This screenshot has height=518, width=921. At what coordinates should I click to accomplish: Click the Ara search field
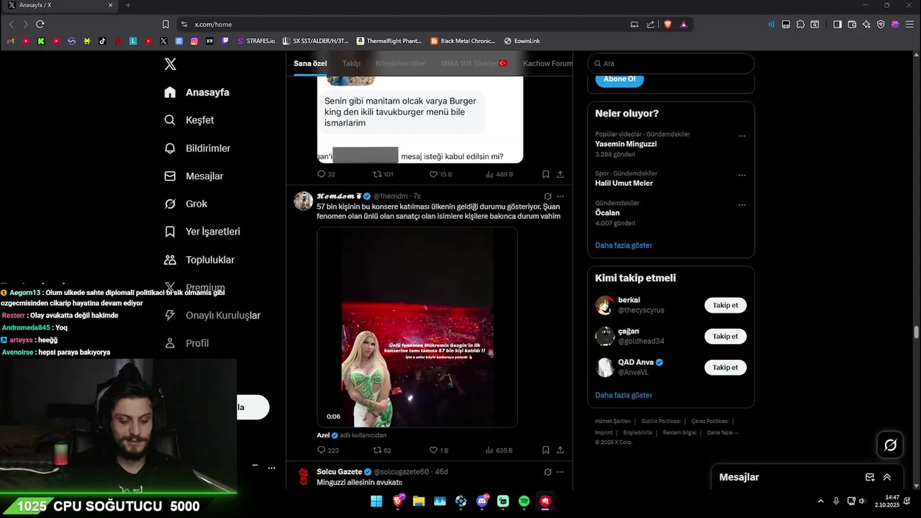pyautogui.click(x=671, y=63)
